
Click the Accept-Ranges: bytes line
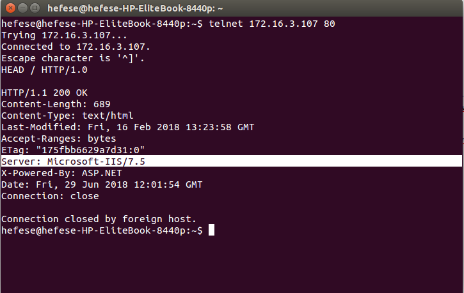coord(59,139)
